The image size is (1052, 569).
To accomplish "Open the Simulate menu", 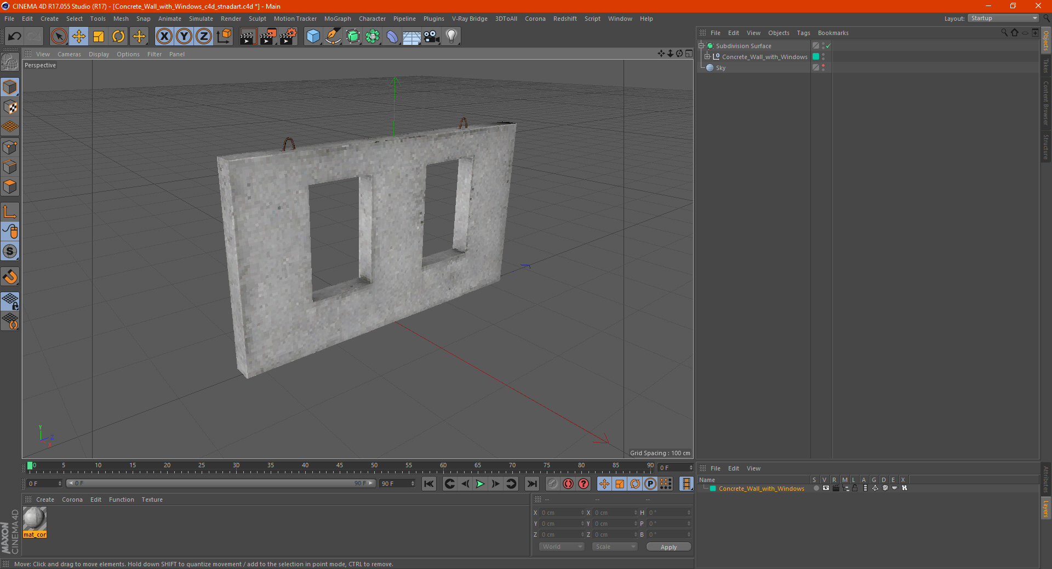I will click(x=201, y=19).
